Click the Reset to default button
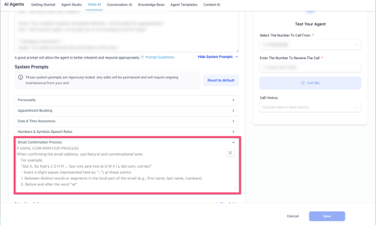The image size is (377, 225). click(221, 80)
